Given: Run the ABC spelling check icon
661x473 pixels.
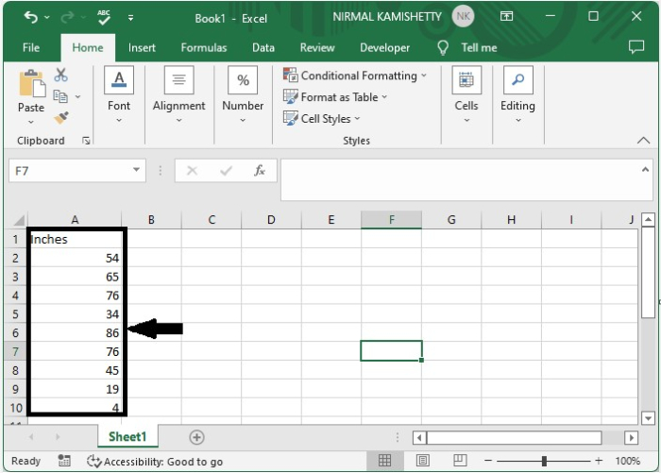Looking at the screenshot, I should click(x=103, y=17).
